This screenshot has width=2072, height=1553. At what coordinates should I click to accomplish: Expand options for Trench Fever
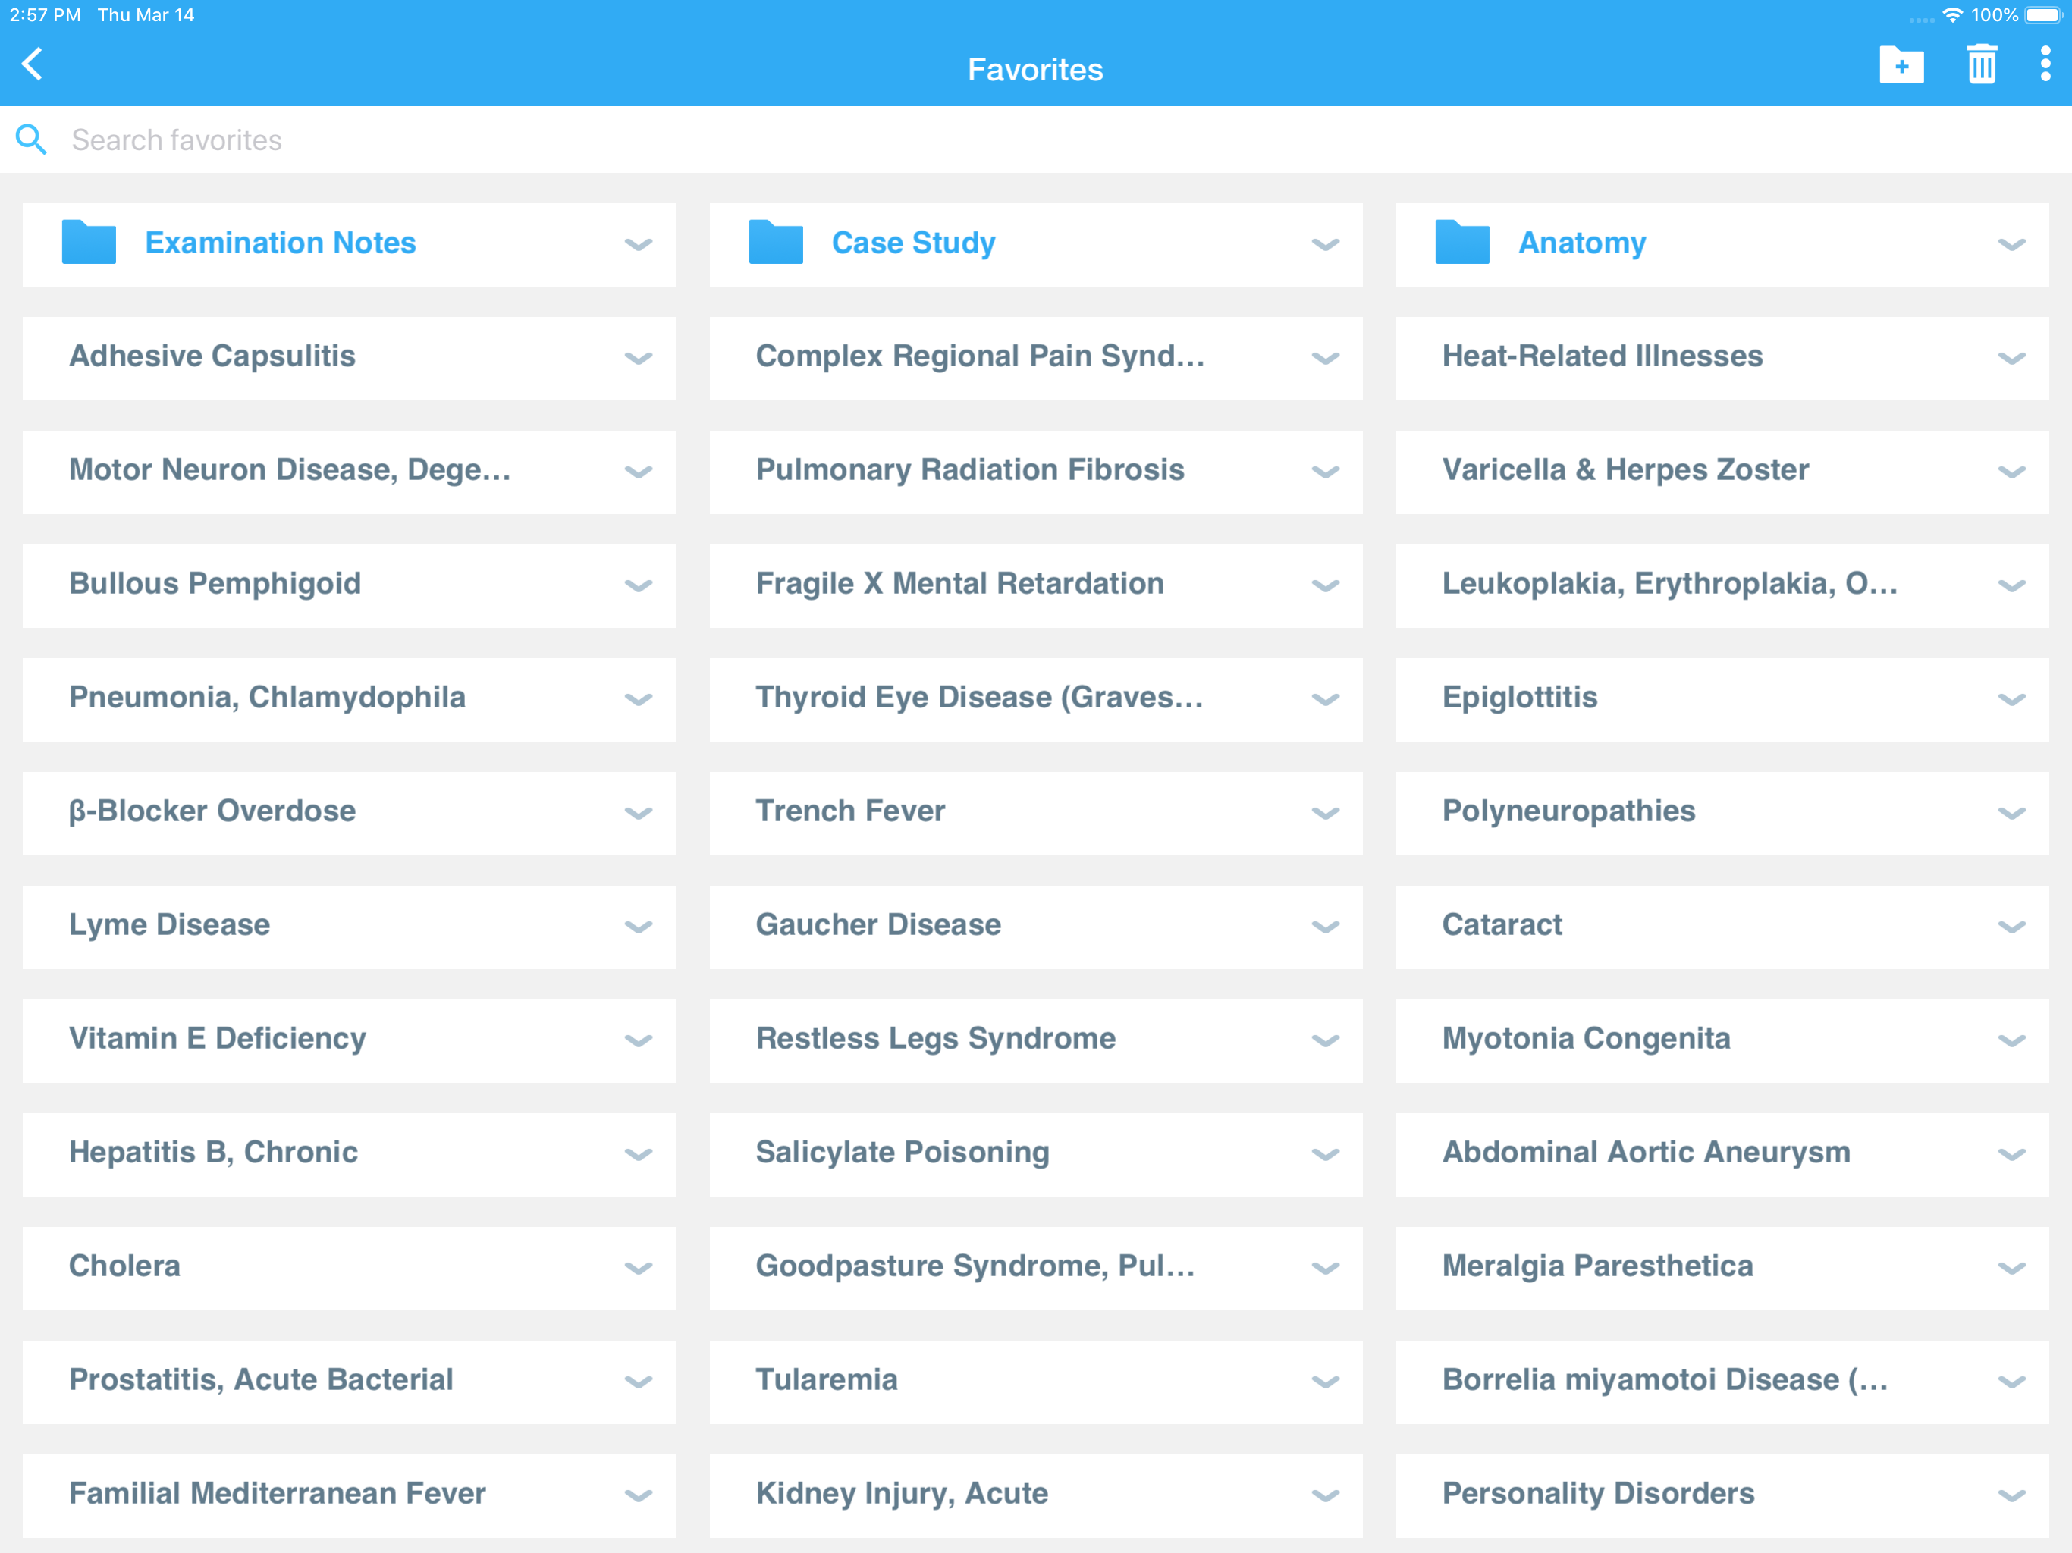coord(1324,813)
